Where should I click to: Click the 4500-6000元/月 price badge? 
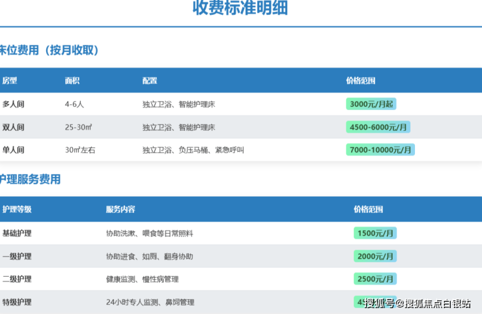[378, 127]
